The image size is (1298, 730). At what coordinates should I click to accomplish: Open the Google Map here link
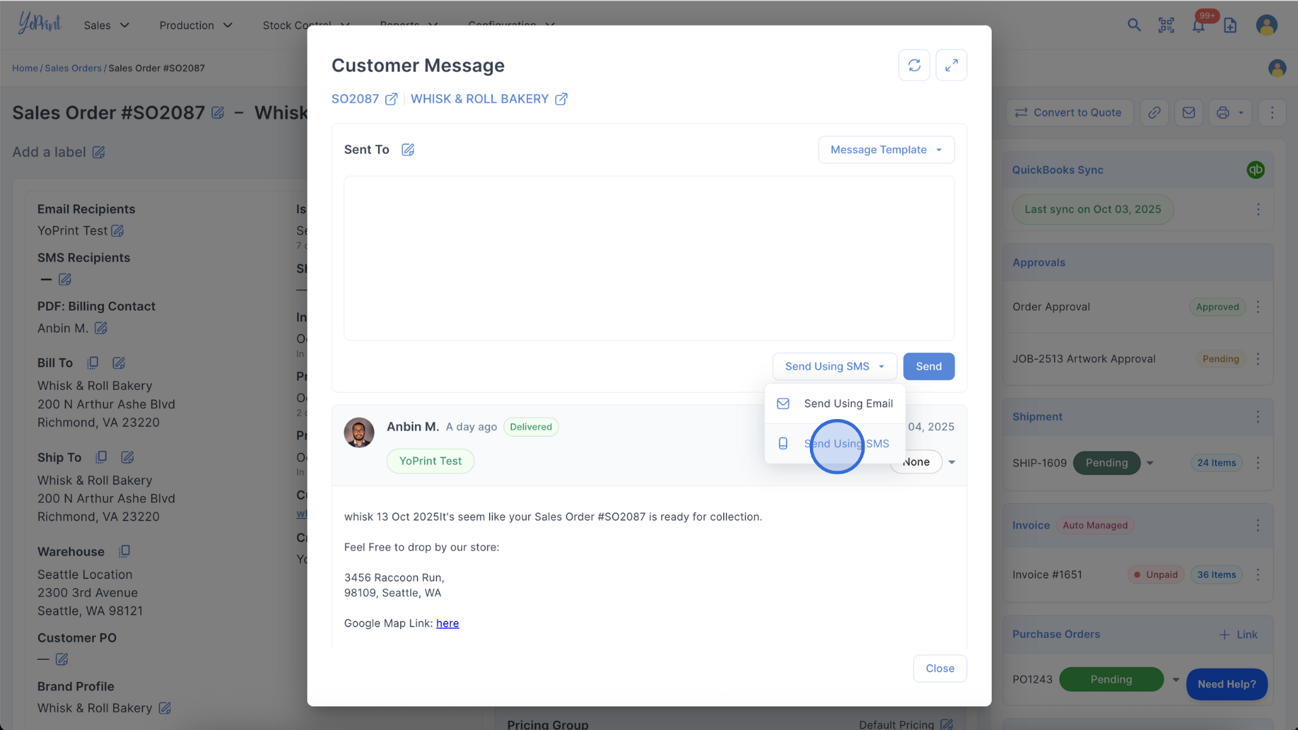point(447,623)
